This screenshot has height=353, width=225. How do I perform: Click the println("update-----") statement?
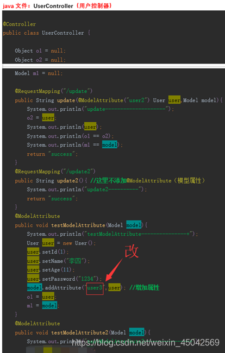pyautogui.click(x=101, y=109)
